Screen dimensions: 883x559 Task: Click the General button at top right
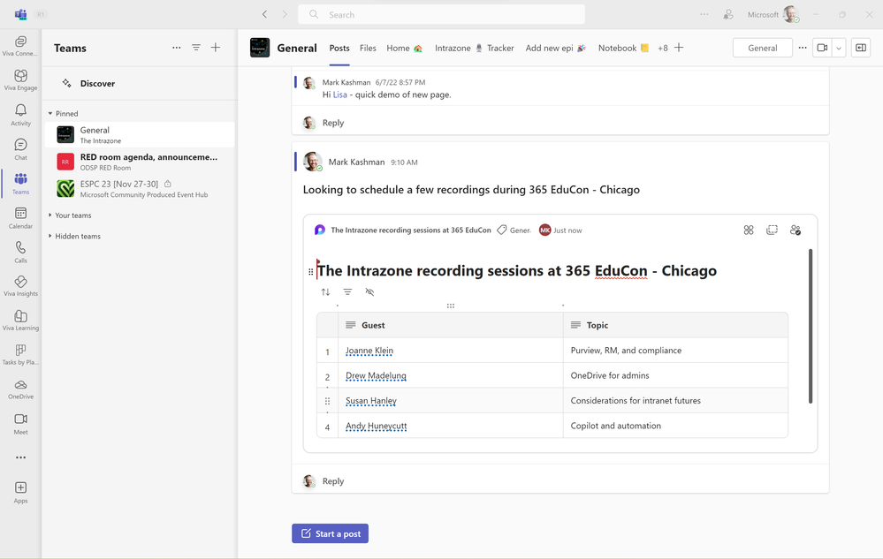763,48
